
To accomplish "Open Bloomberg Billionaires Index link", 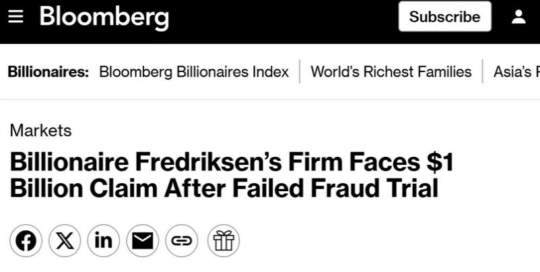I will click(194, 72).
